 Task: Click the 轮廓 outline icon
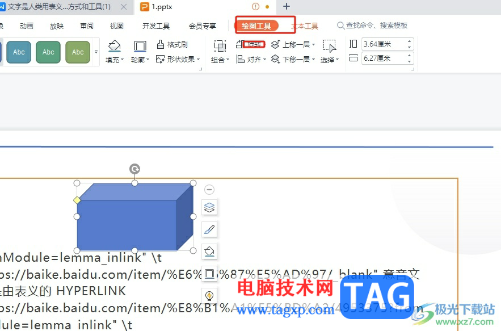(140, 46)
